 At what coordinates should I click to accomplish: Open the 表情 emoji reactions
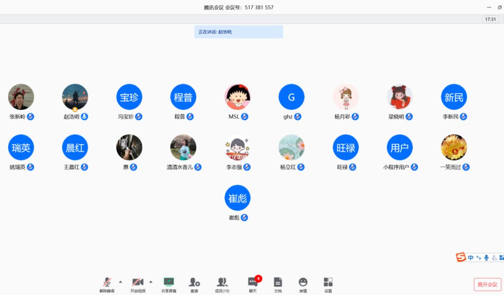click(x=303, y=284)
